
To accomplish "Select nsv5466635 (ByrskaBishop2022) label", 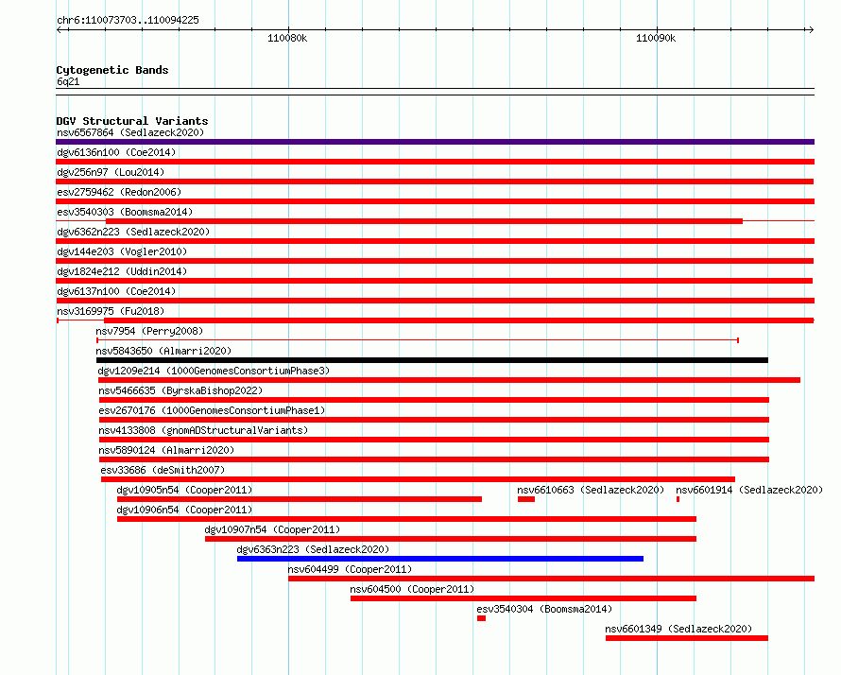I will coord(180,390).
